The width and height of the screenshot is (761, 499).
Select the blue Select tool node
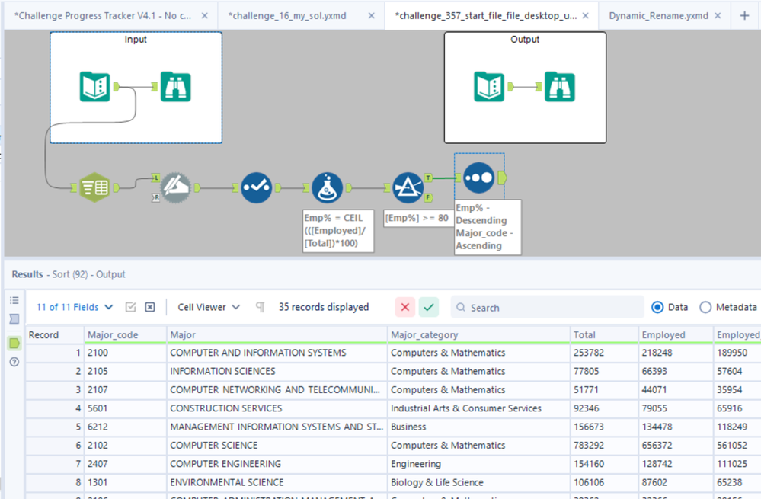256,187
